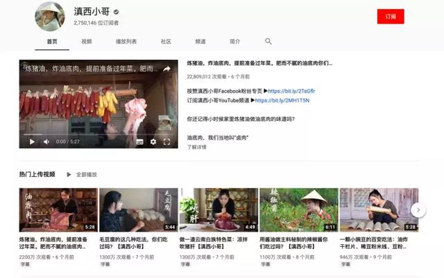Screen dimensions: 444x278
Task: Open the Facebook bit.ly/2TsGflr link
Action: [291, 91]
